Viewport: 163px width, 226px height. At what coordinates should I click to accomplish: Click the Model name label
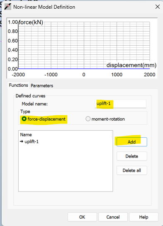coord(34,104)
